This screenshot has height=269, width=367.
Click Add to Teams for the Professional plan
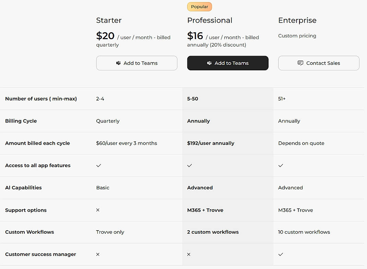point(227,63)
